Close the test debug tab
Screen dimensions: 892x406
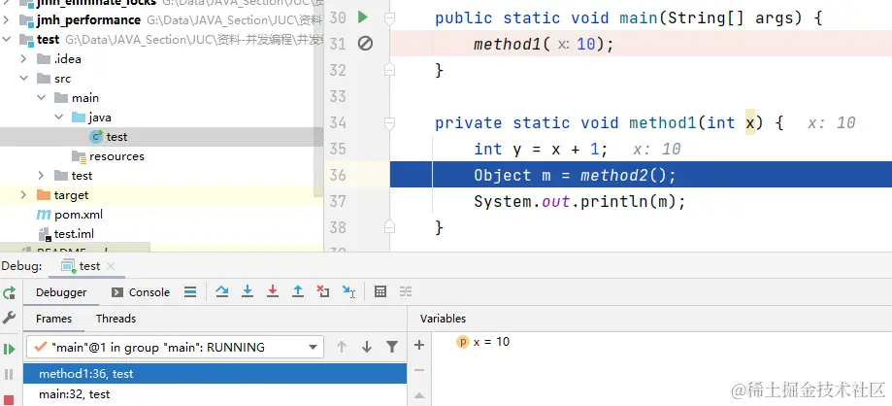[111, 266]
